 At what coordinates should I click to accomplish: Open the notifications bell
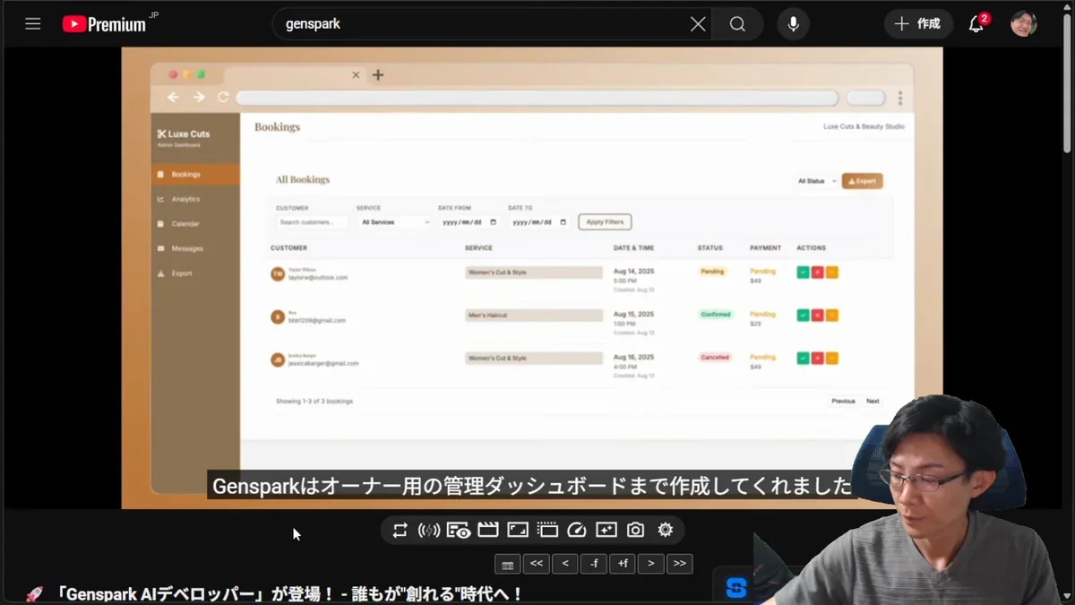click(976, 24)
